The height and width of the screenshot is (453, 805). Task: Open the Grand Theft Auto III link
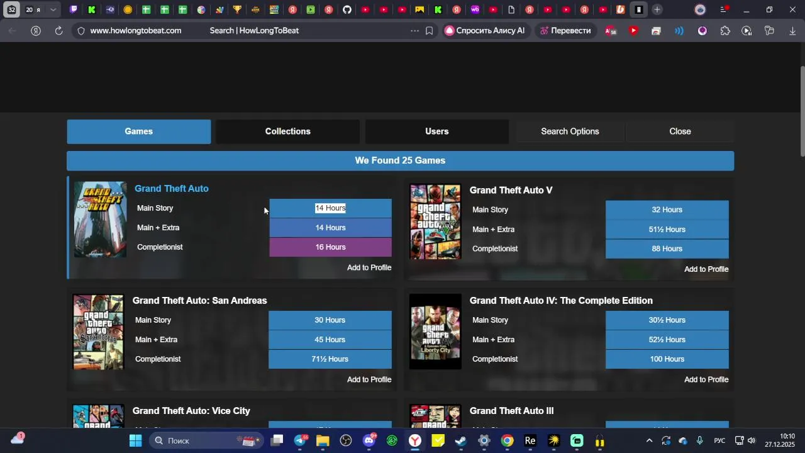tap(512, 411)
